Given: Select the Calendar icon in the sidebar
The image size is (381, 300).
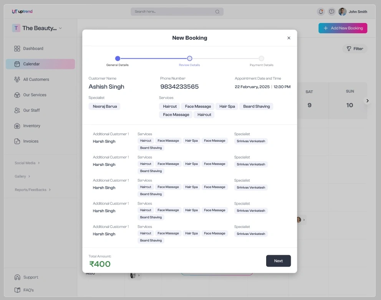Looking at the screenshot, I should (x=17, y=64).
